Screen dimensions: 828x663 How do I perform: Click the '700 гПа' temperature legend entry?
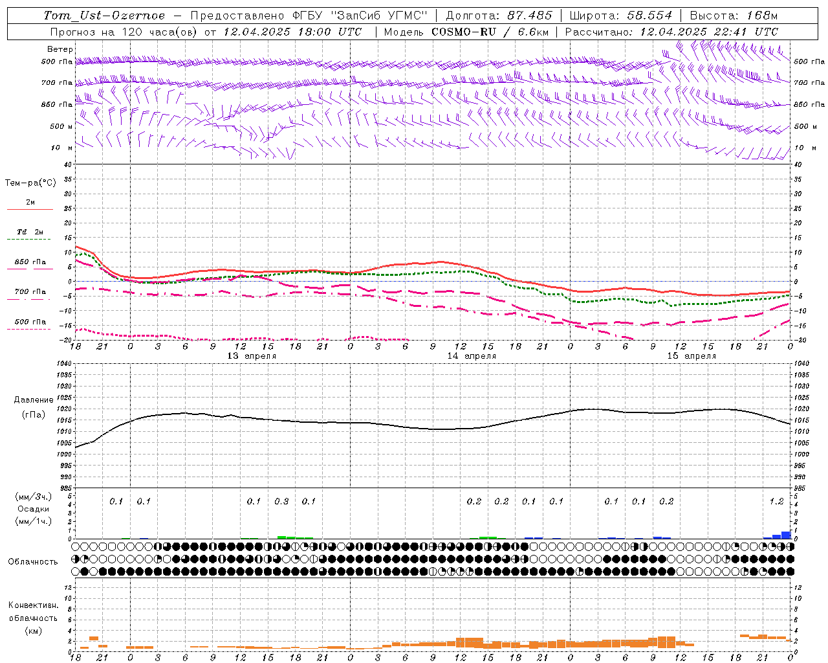coord(30,292)
